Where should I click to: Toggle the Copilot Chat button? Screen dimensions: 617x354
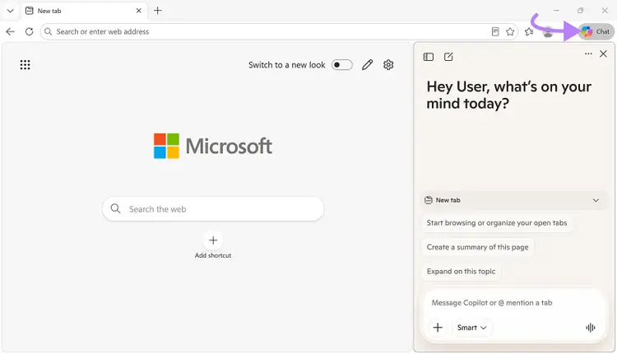click(x=596, y=31)
